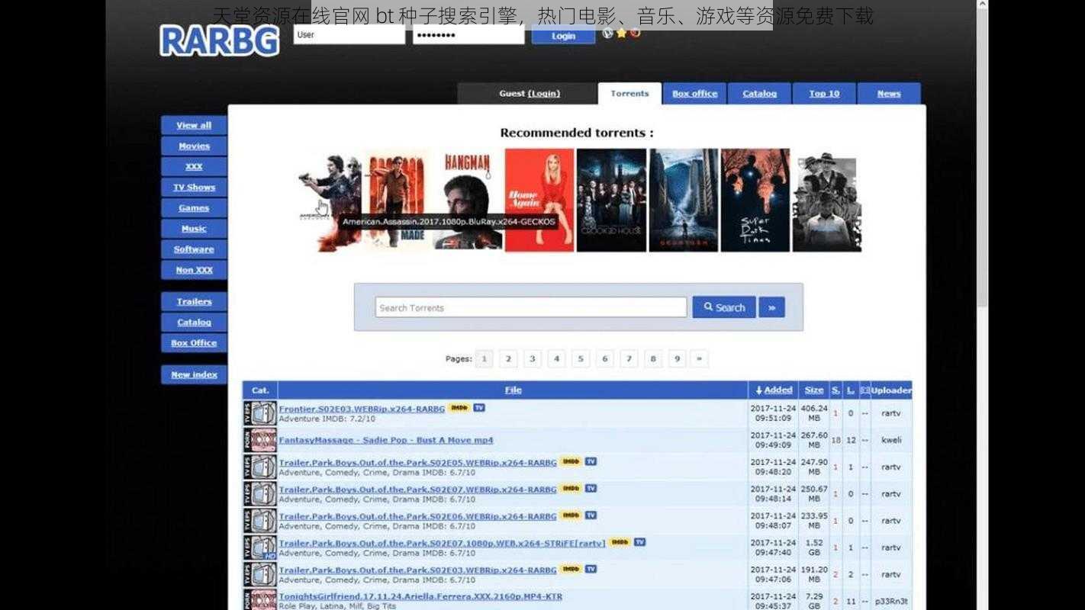Go to next pages with » pager
Screen dimensions: 1085x610
click(699, 358)
